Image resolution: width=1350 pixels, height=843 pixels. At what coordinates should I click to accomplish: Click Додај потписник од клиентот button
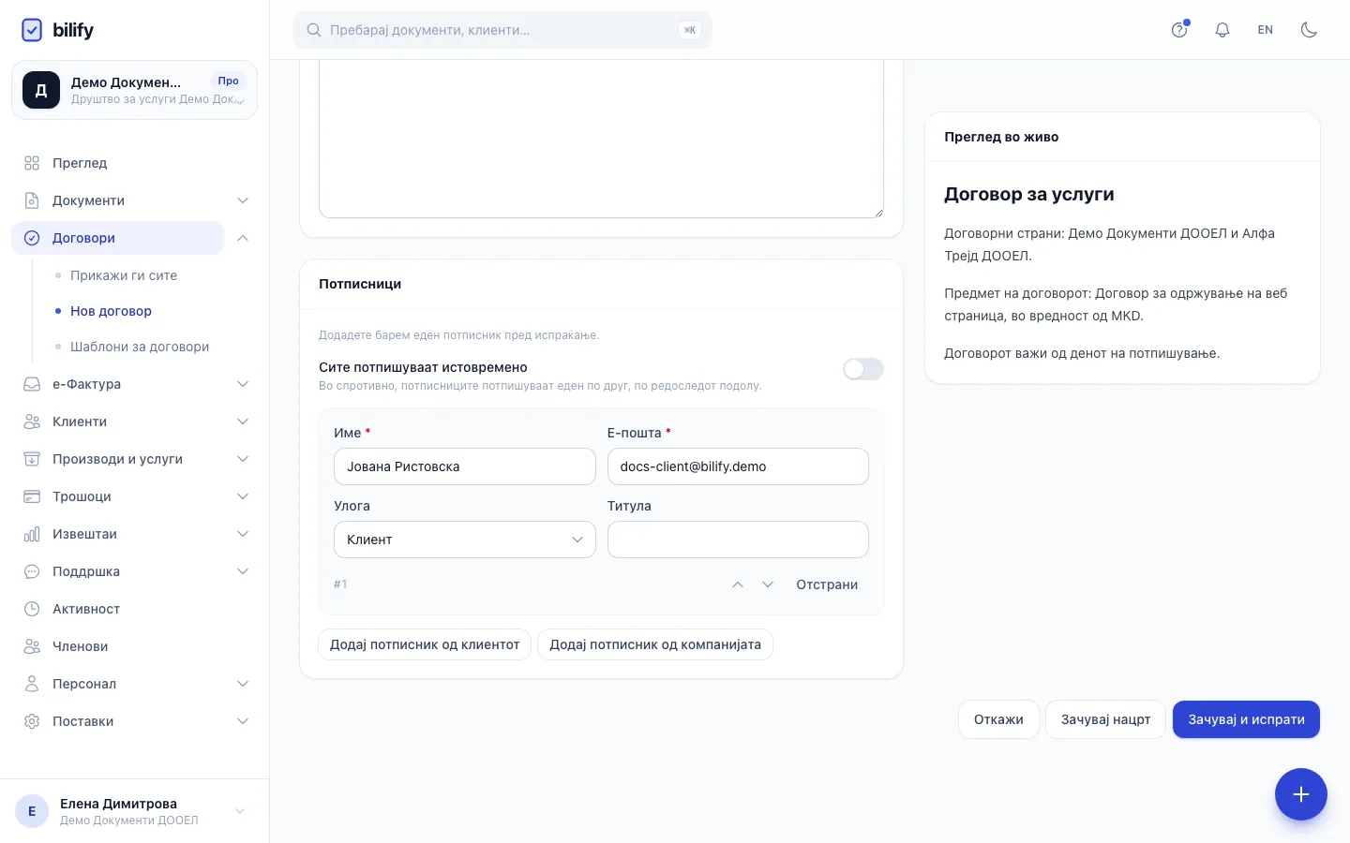coord(425,644)
